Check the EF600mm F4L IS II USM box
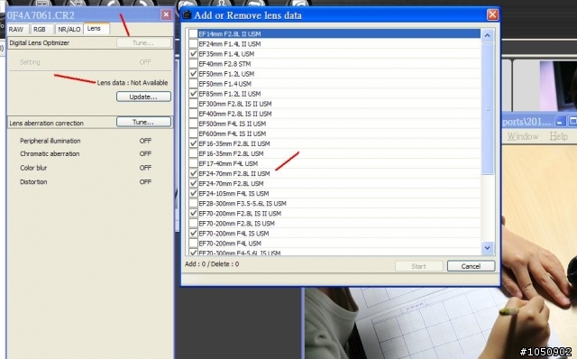The height and width of the screenshot is (359, 577). [193, 133]
